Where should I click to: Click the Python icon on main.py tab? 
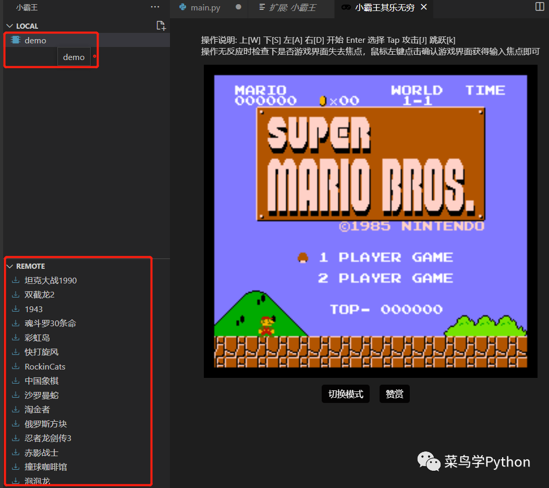pos(183,7)
